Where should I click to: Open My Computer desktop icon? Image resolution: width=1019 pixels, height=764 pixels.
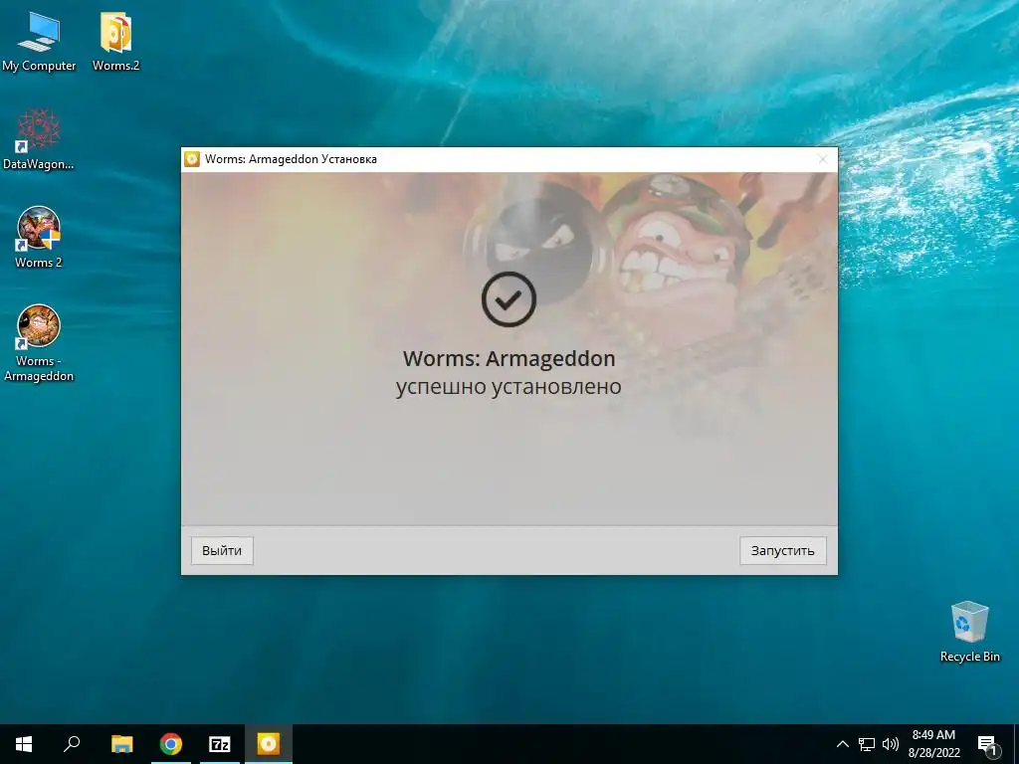[x=39, y=42]
